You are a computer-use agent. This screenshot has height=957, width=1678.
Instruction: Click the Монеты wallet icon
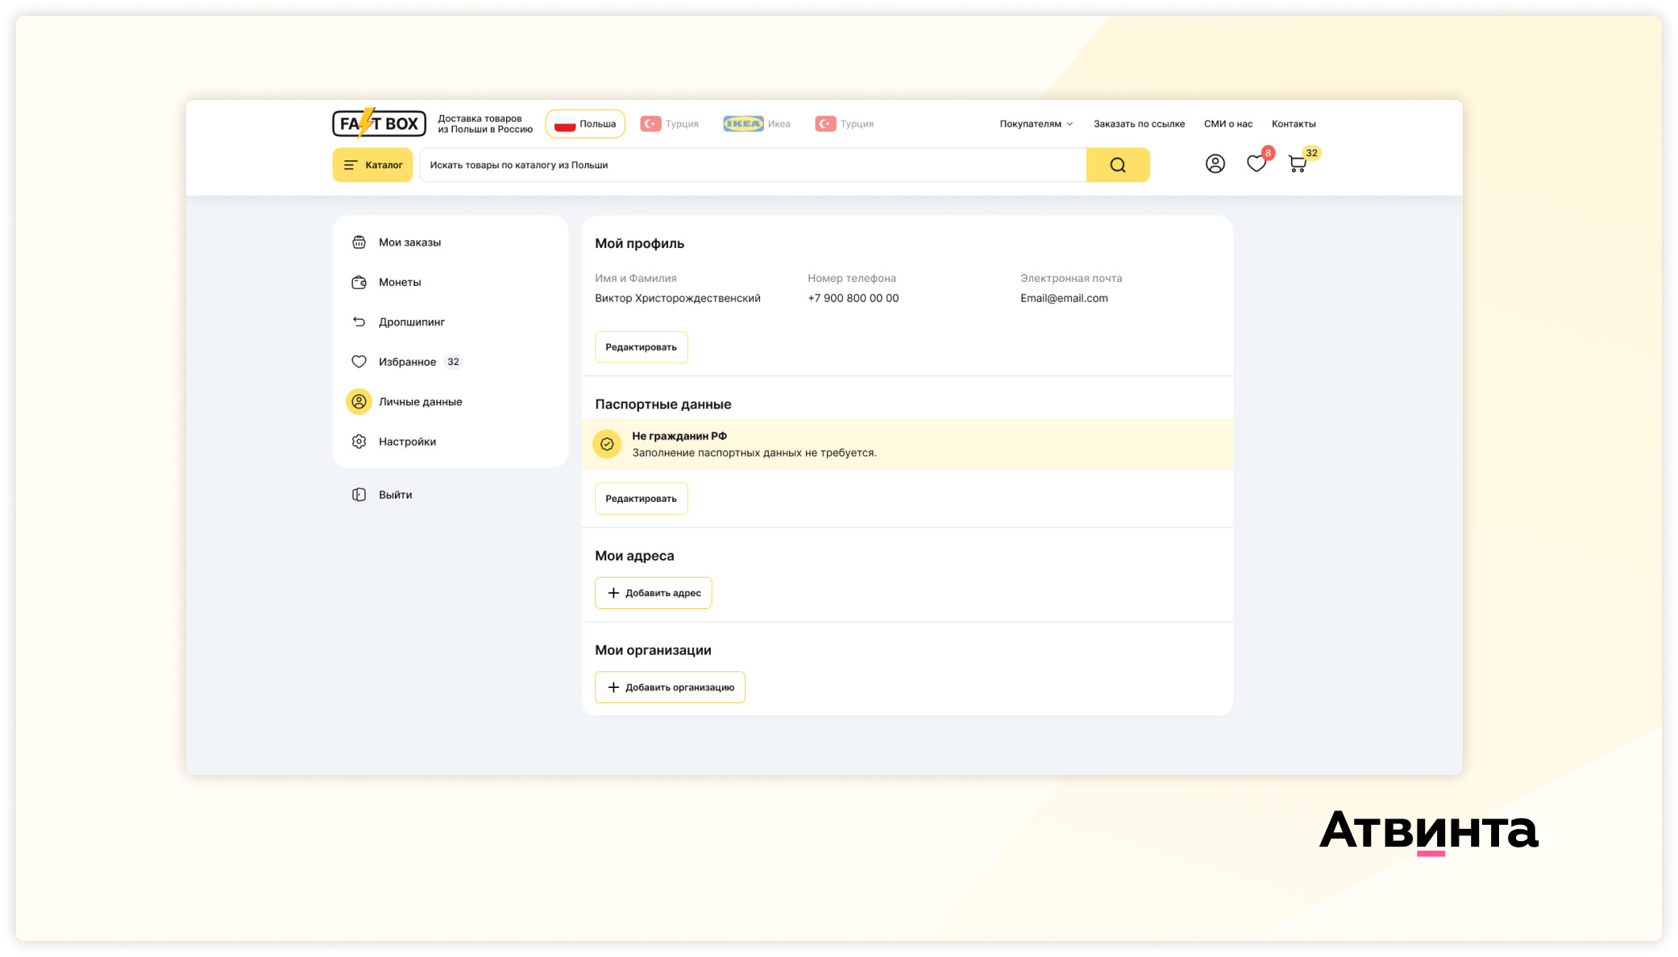tap(359, 282)
